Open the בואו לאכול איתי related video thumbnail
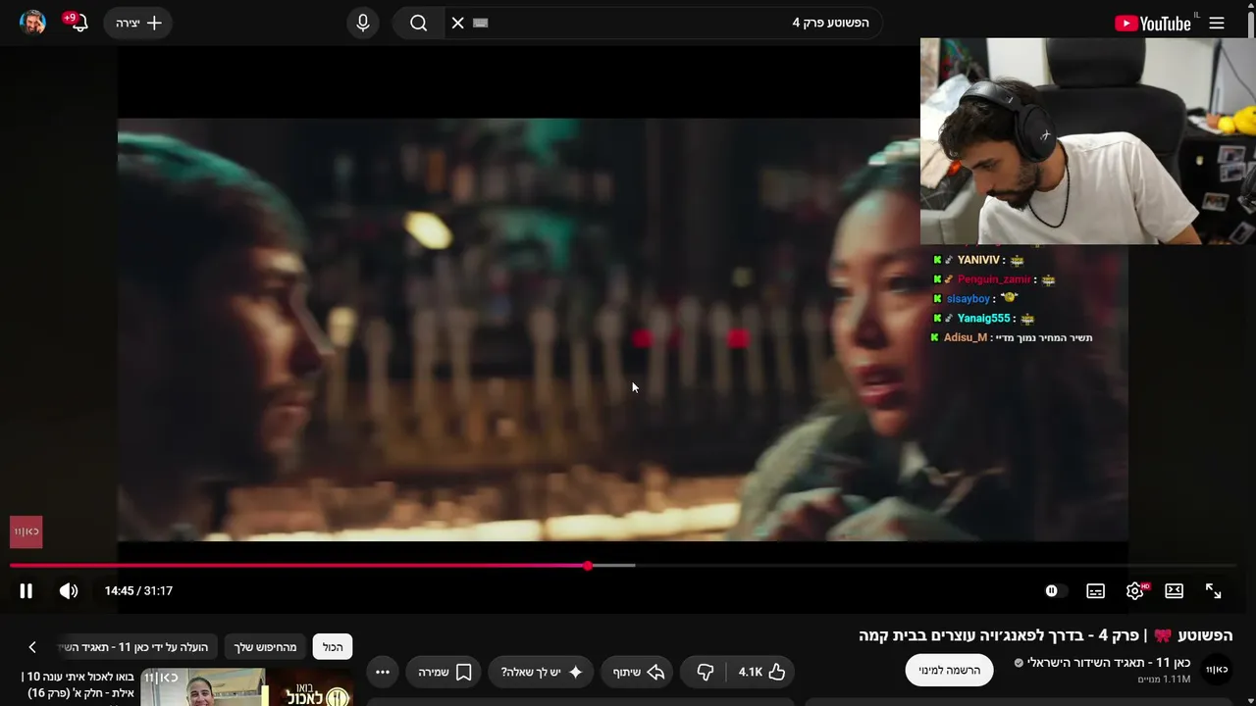The height and width of the screenshot is (706, 1256). (x=247, y=687)
